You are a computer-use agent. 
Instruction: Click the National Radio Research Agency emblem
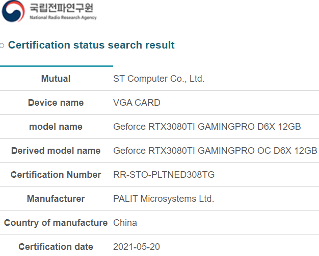click(x=13, y=12)
